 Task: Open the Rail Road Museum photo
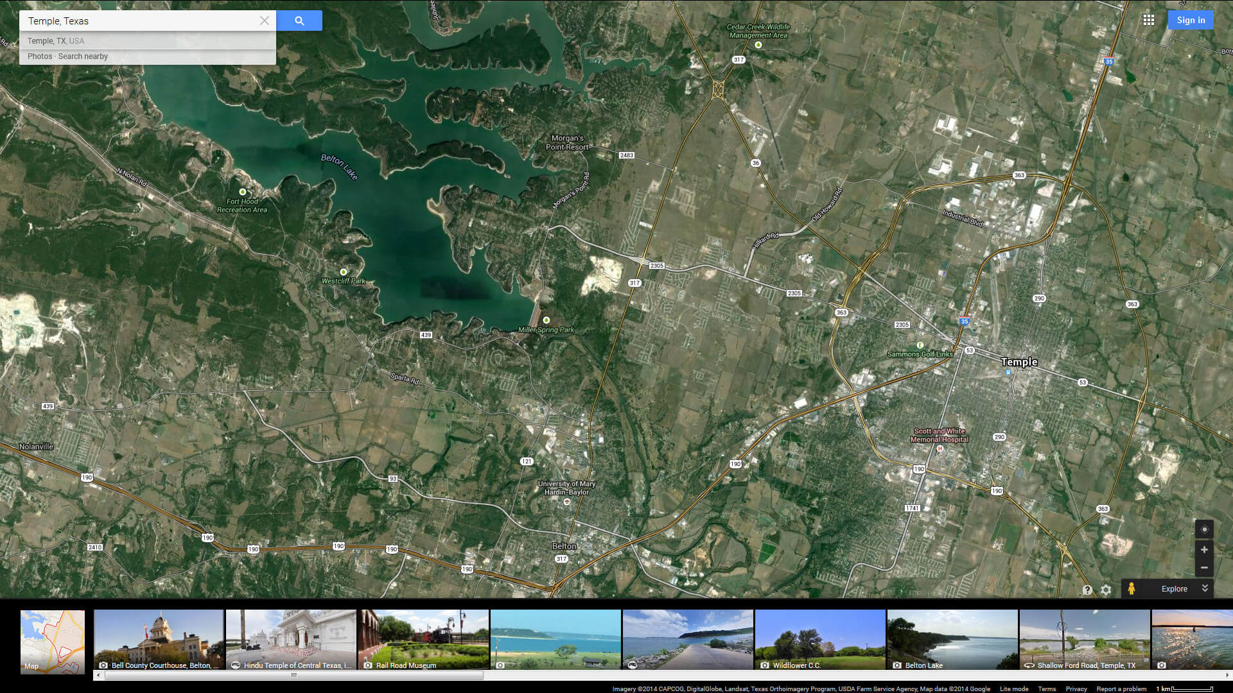(x=423, y=639)
